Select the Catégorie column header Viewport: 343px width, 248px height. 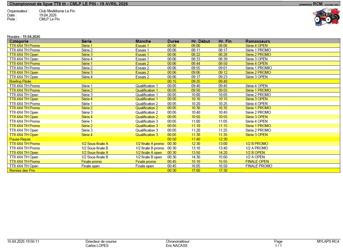point(19,41)
